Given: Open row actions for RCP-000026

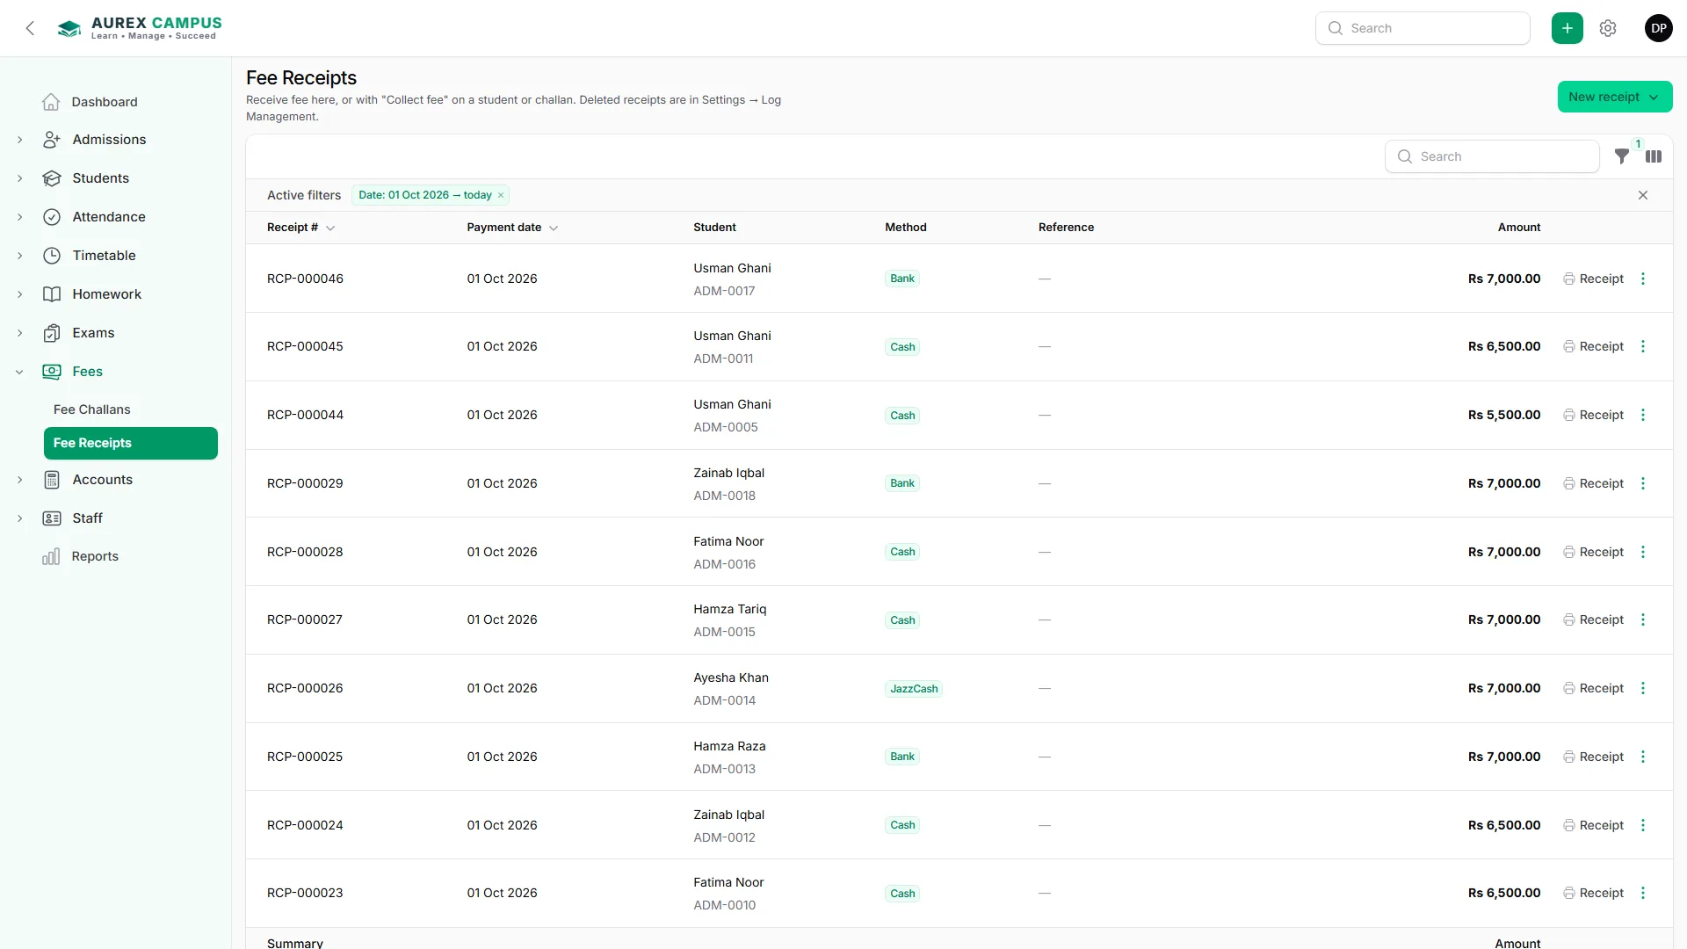Looking at the screenshot, I should [1643, 688].
